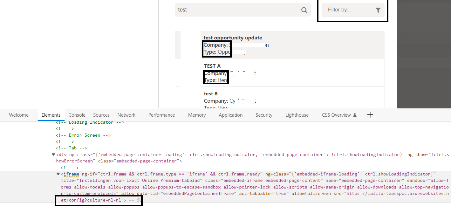Collapse the embedded-page-container div node
451x206 pixels.
[53, 154]
